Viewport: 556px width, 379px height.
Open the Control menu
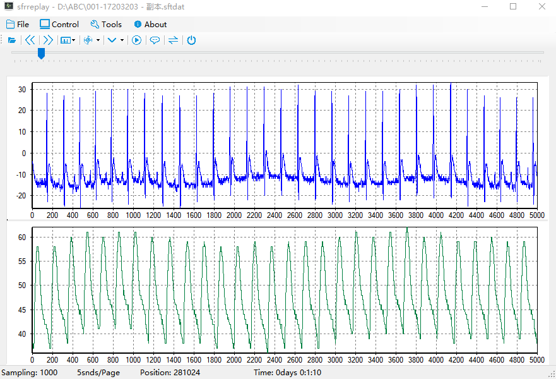(59, 25)
